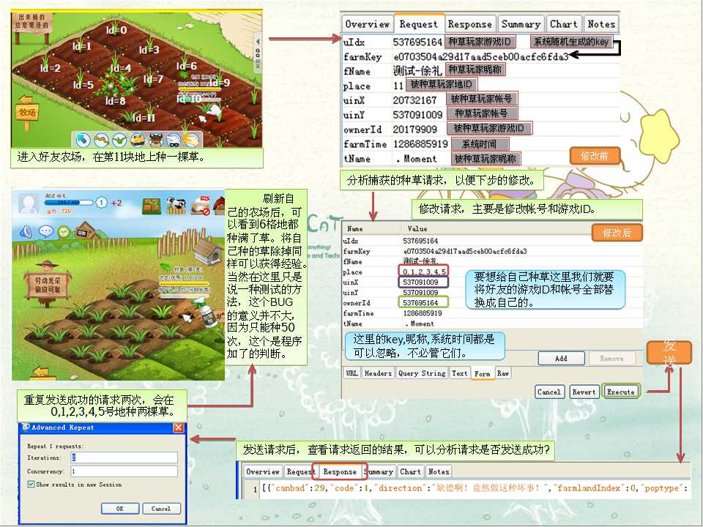The width and height of the screenshot is (703, 527).
Task: Click the doghouse on own farm
Action: [207, 251]
